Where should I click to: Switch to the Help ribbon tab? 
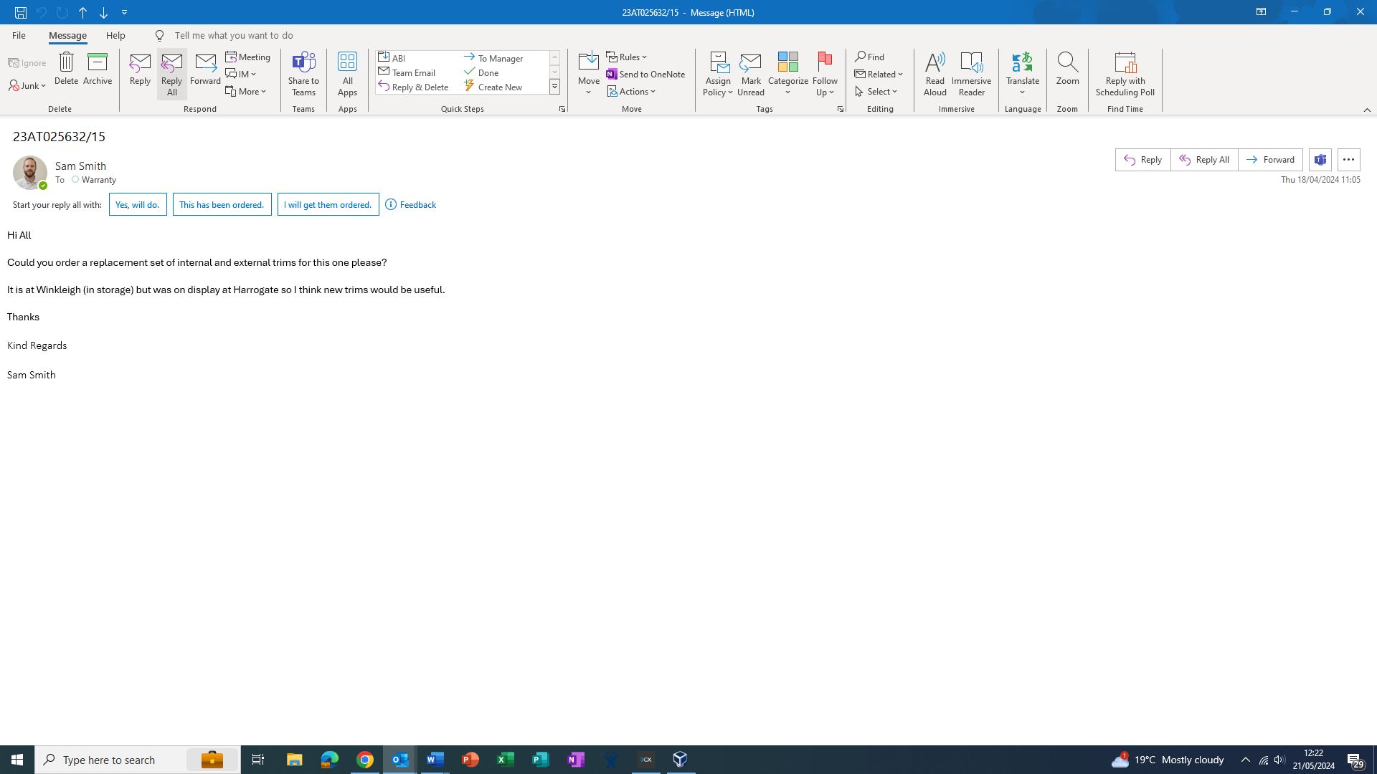click(x=115, y=35)
